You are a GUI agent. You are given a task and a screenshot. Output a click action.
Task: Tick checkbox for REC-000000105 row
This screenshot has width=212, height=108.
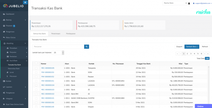[36, 68]
